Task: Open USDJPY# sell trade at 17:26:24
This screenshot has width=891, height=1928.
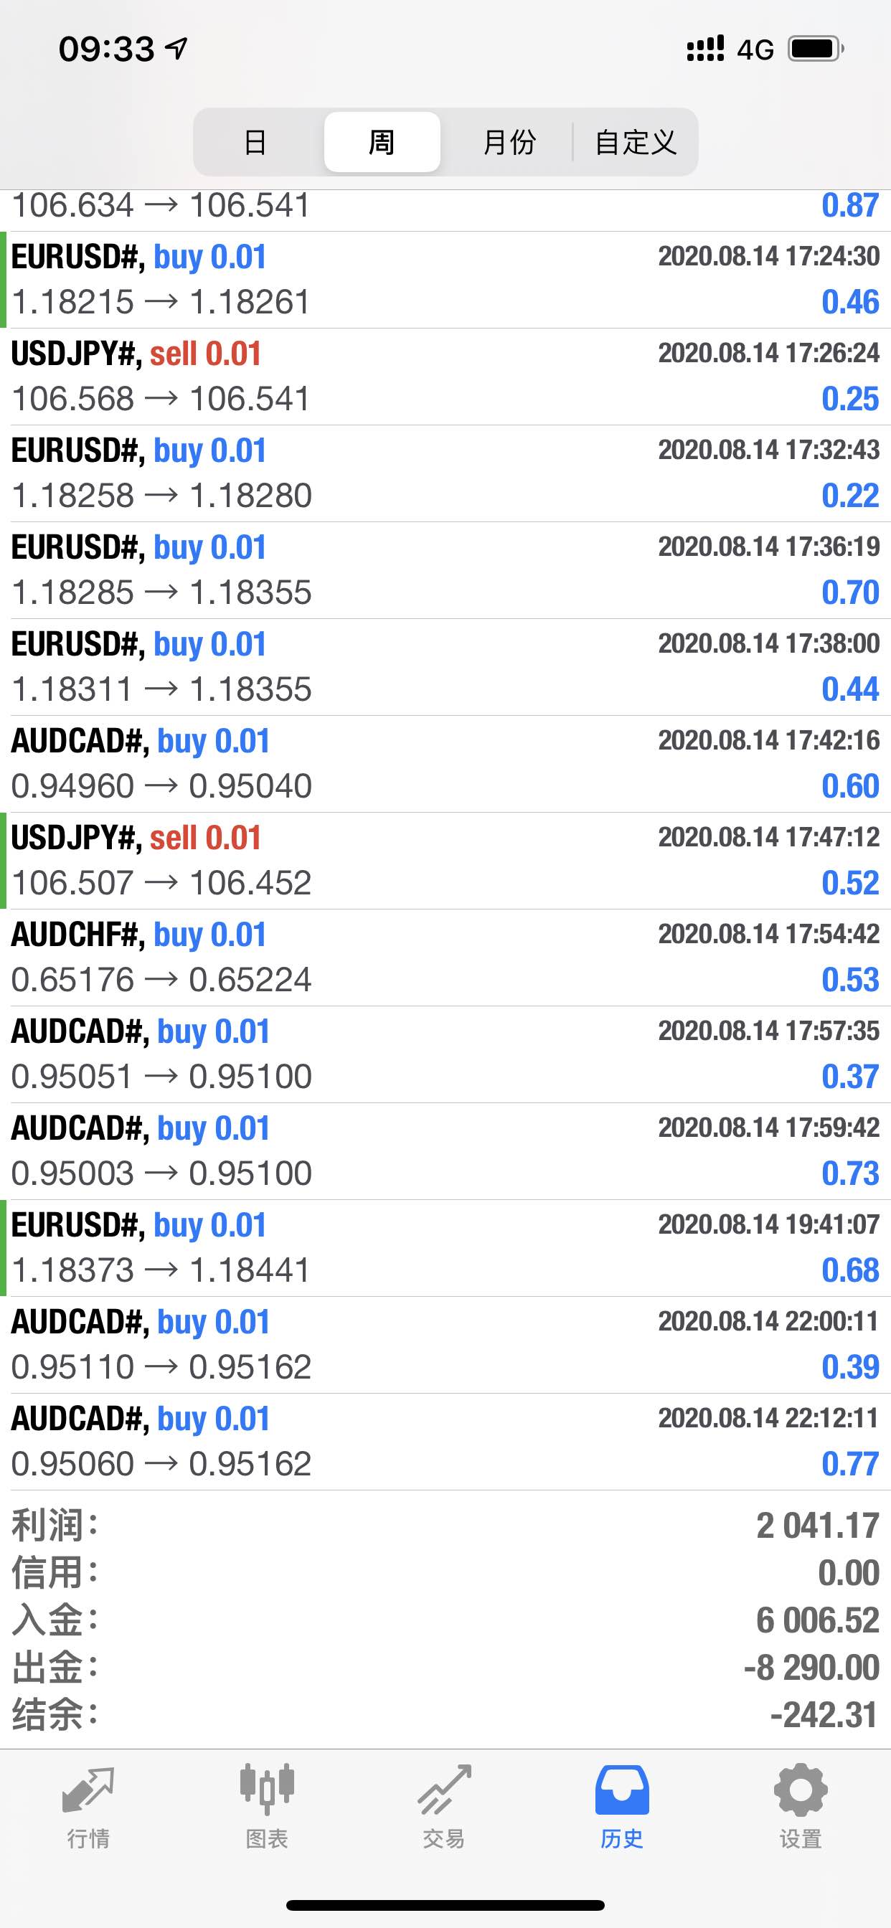Action: coord(445,377)
